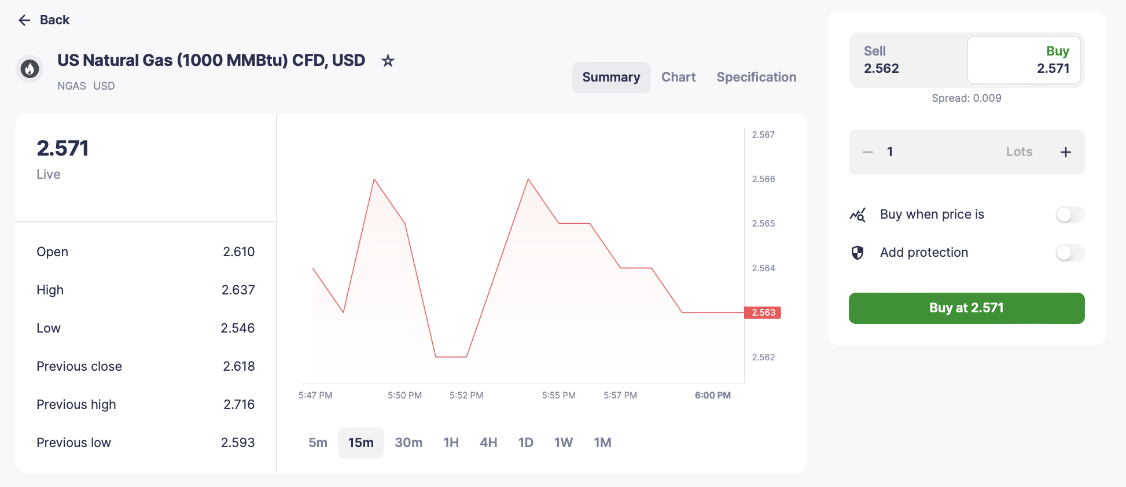Select the 1M timeframe
Screen dimensions: 1126x487
pyautogui.click(x=602, y=443)
